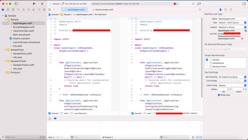
Task: Check SampleUITests target membership
Action: 207,67
